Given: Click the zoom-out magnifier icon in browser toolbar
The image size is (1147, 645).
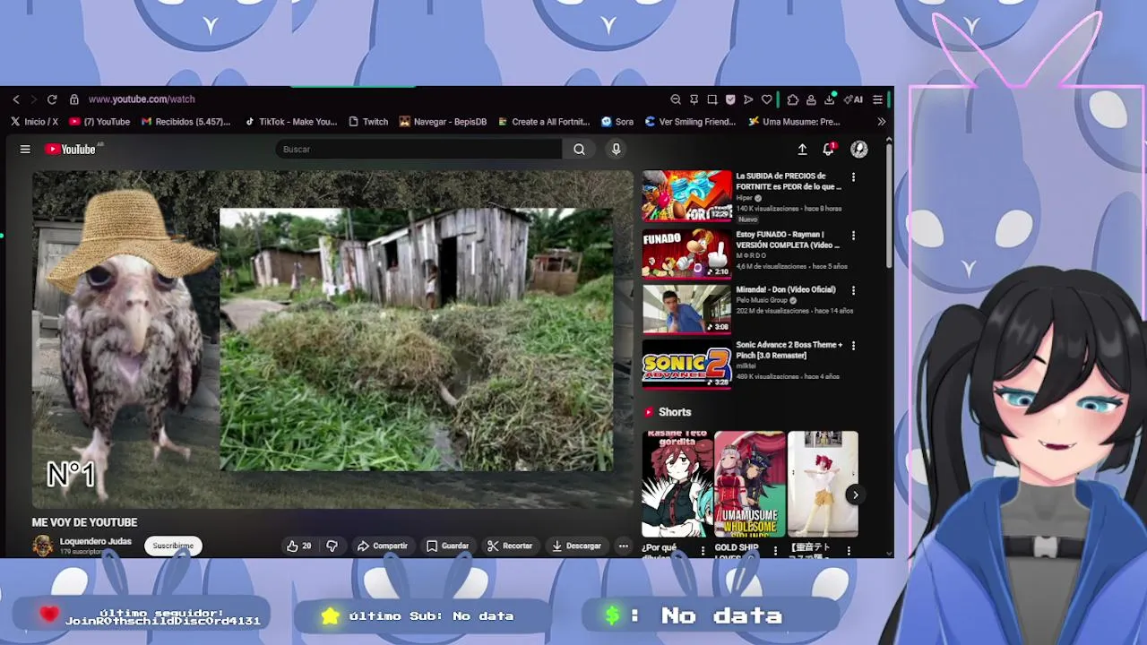Looking at the screenshot, I should click(676, 99).
